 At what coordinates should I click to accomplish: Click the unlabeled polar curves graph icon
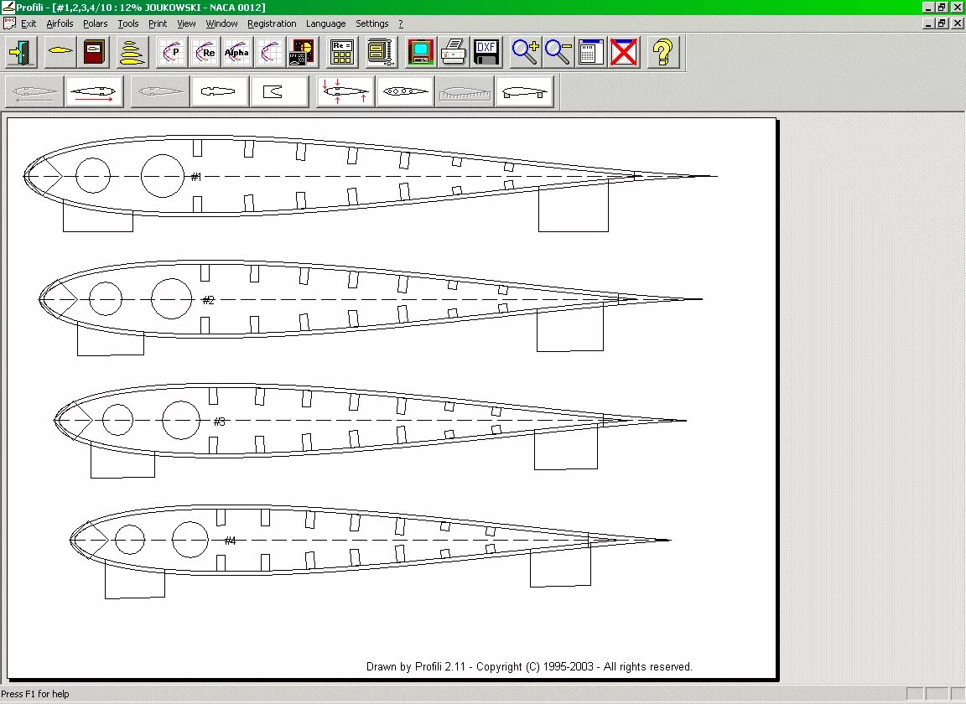point(270,52)
